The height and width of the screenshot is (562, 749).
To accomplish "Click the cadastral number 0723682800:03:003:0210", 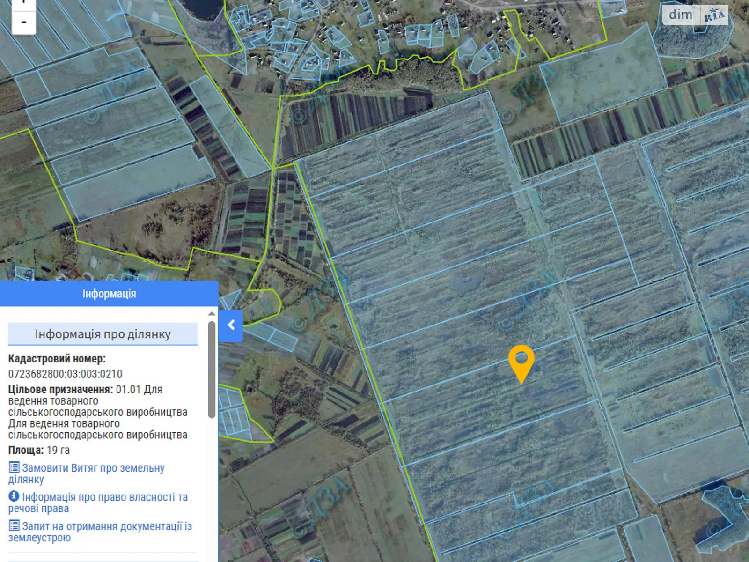I will (65, 374).
